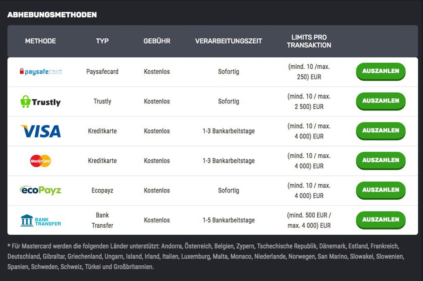Image resolution: width=423 pixels, height=281 pixels.
Task: Click Auszahlen in the MasterCard row
Action: click(380, 160)
